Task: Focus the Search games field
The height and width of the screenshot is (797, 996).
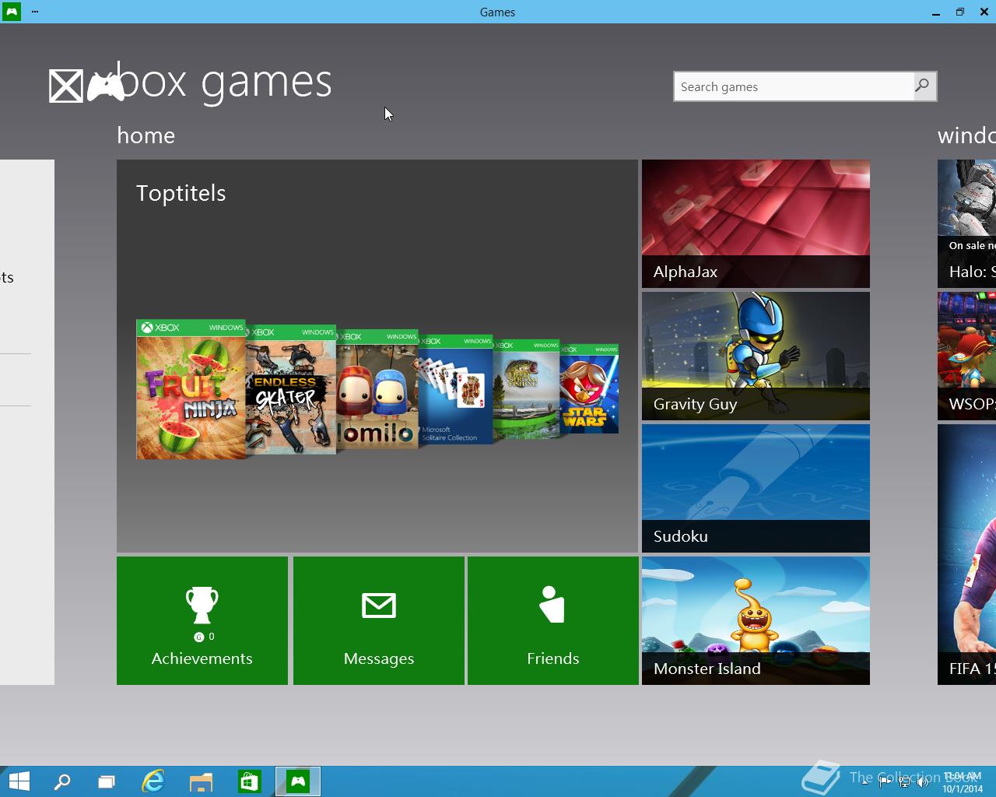Action: [794, 86]
